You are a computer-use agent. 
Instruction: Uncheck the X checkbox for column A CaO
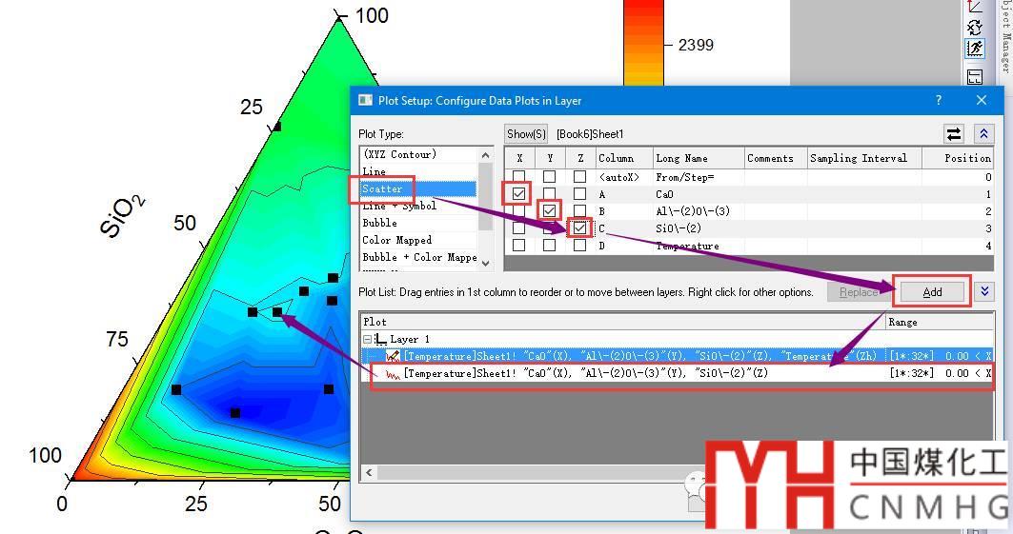(x=518, y=193)
